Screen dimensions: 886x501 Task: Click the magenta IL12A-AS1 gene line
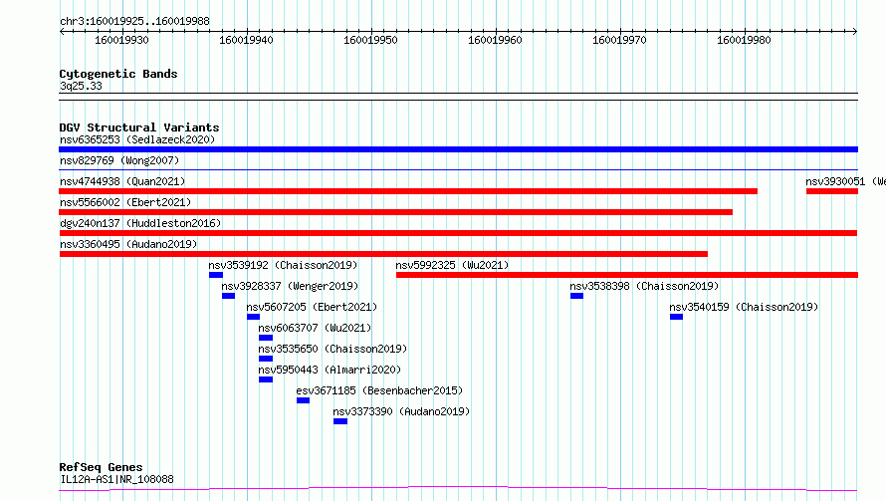click(x=458, y=488)
